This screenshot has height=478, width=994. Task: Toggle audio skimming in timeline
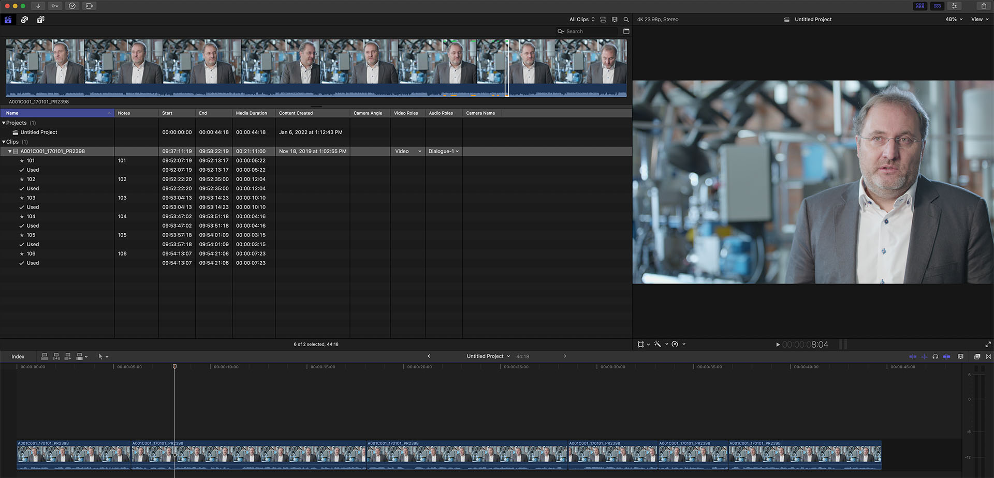pyautogui.click(x=924, y=356)
